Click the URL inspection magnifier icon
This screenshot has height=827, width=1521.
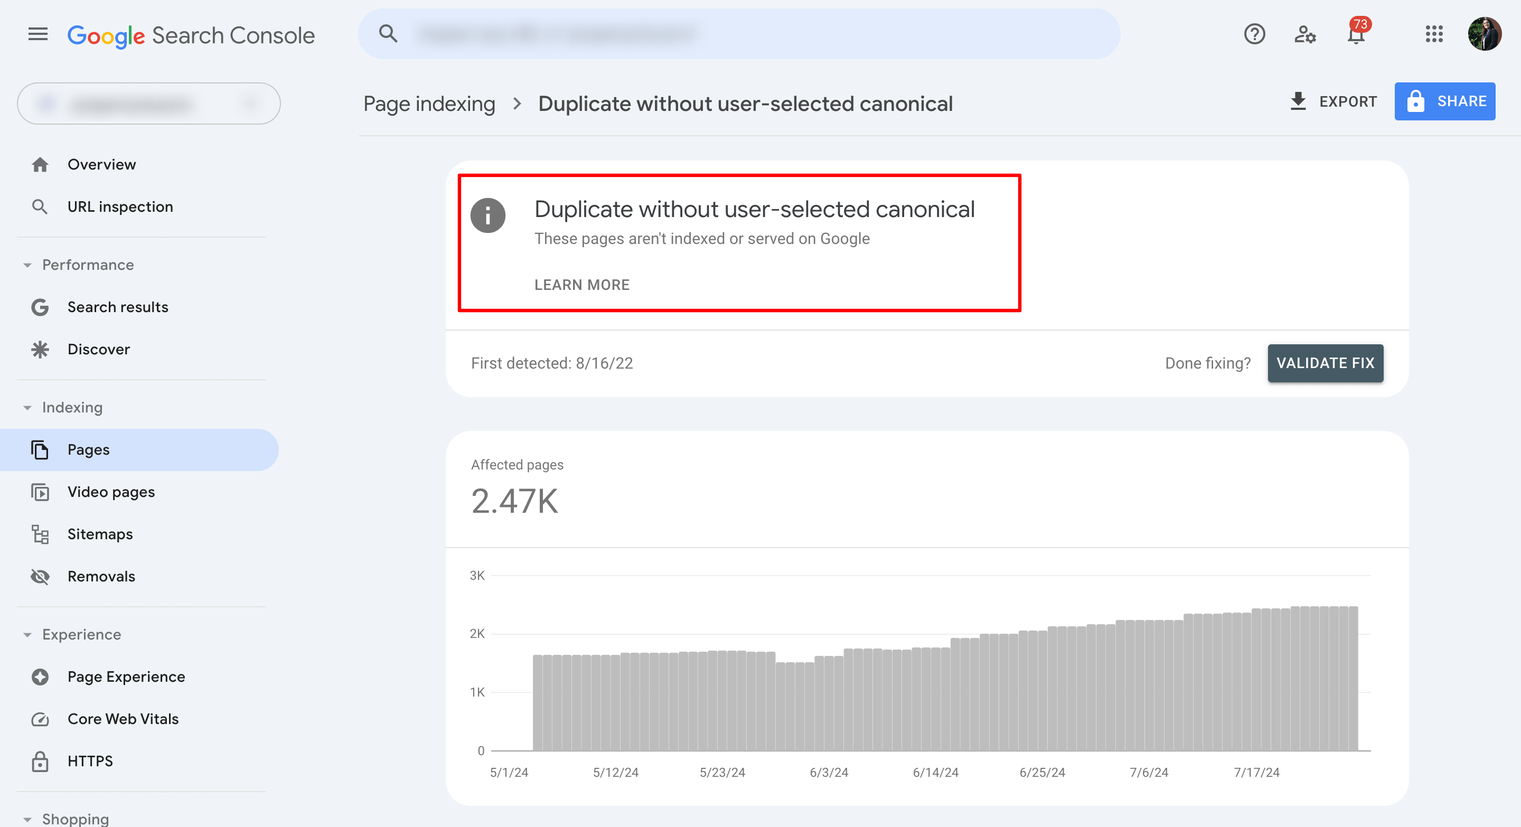click(x=40, y=206)
